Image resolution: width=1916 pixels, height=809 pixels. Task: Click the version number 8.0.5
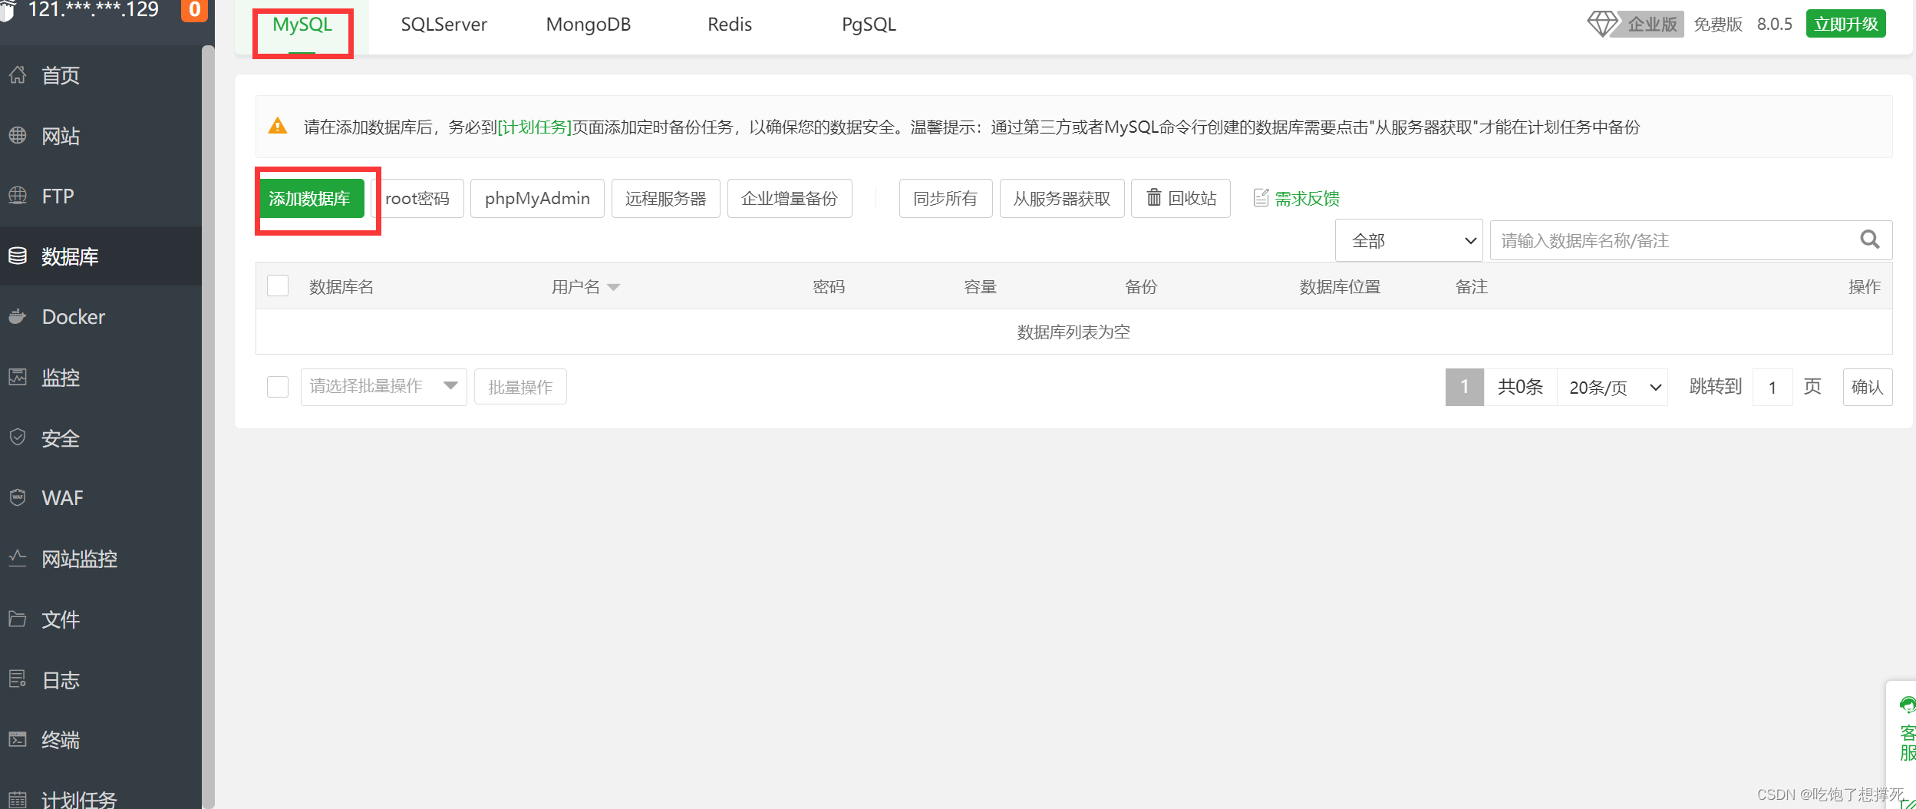click(1775, 25)
